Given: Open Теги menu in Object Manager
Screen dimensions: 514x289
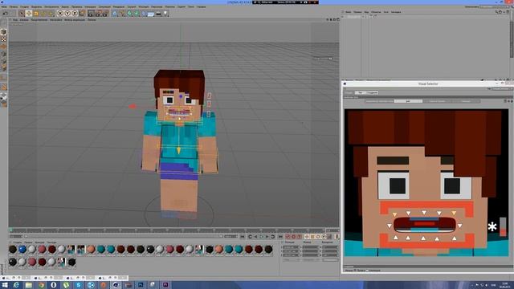Looking at the screenshot, I should point(386,12).
